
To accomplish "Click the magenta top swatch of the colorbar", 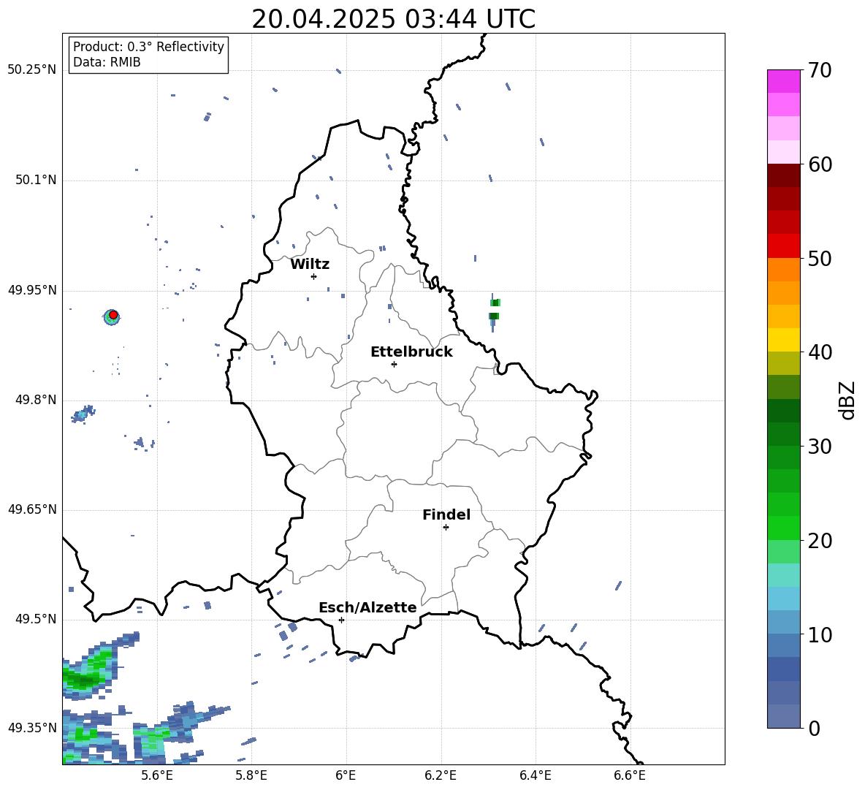I will [783, 81].
